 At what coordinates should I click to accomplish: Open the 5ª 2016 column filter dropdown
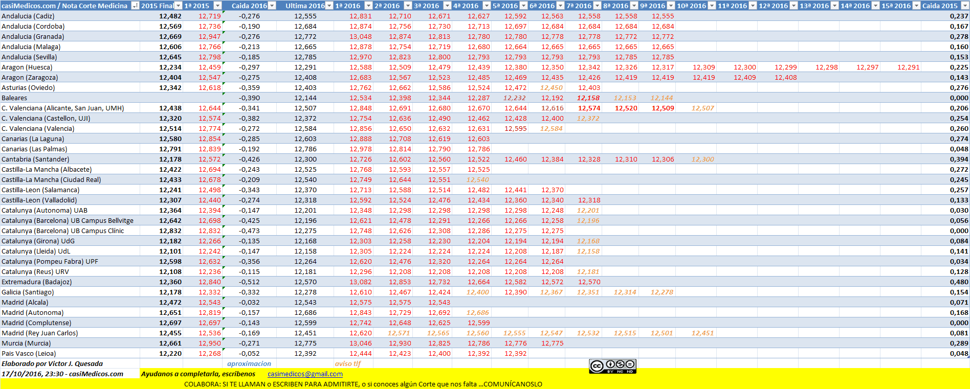(523, 6)
